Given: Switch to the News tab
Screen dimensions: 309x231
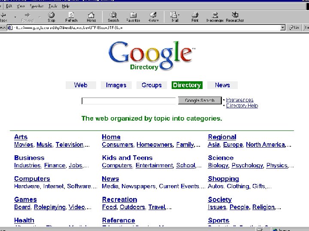Looking at the screenshot, I should click(222, 85).
